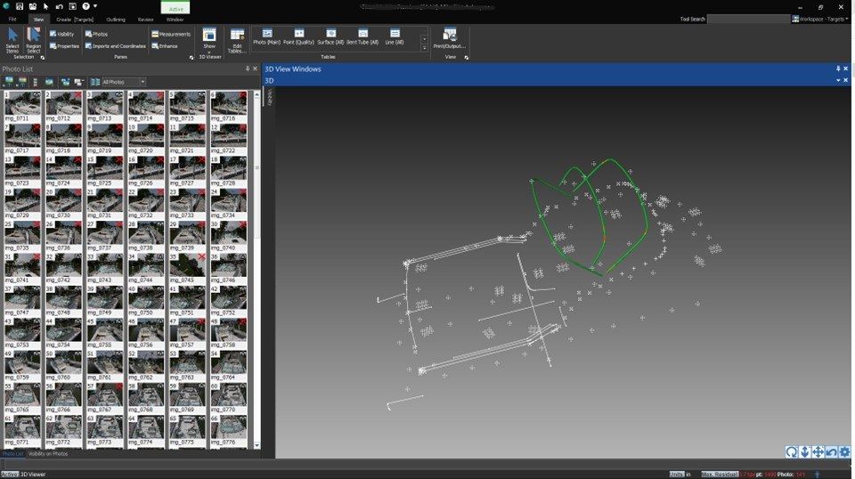Open the File menu
This screenshot has width=855, height=479.
tap(12, 19)
